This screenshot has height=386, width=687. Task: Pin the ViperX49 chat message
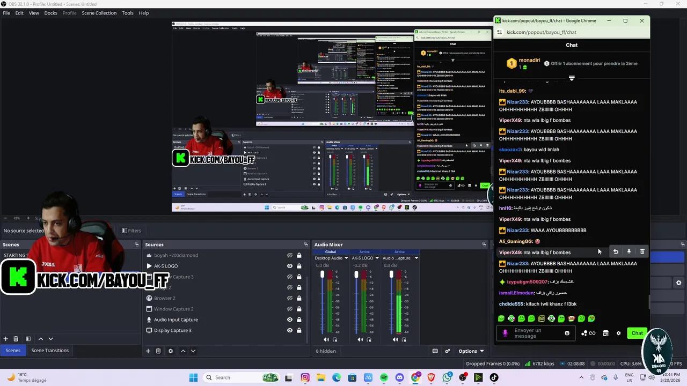tap(629, 251)
